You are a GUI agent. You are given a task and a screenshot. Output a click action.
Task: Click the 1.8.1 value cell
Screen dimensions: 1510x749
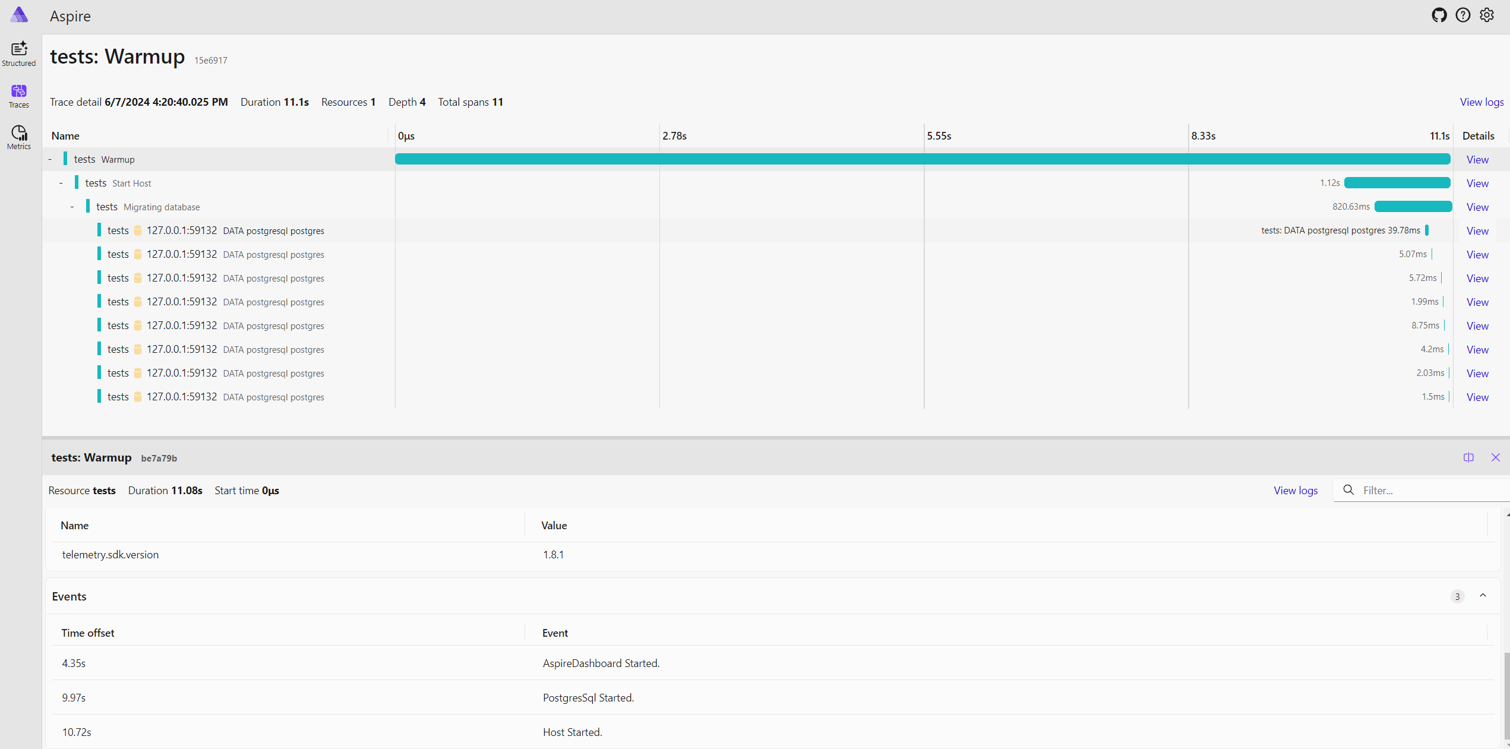tap(553, 555)
